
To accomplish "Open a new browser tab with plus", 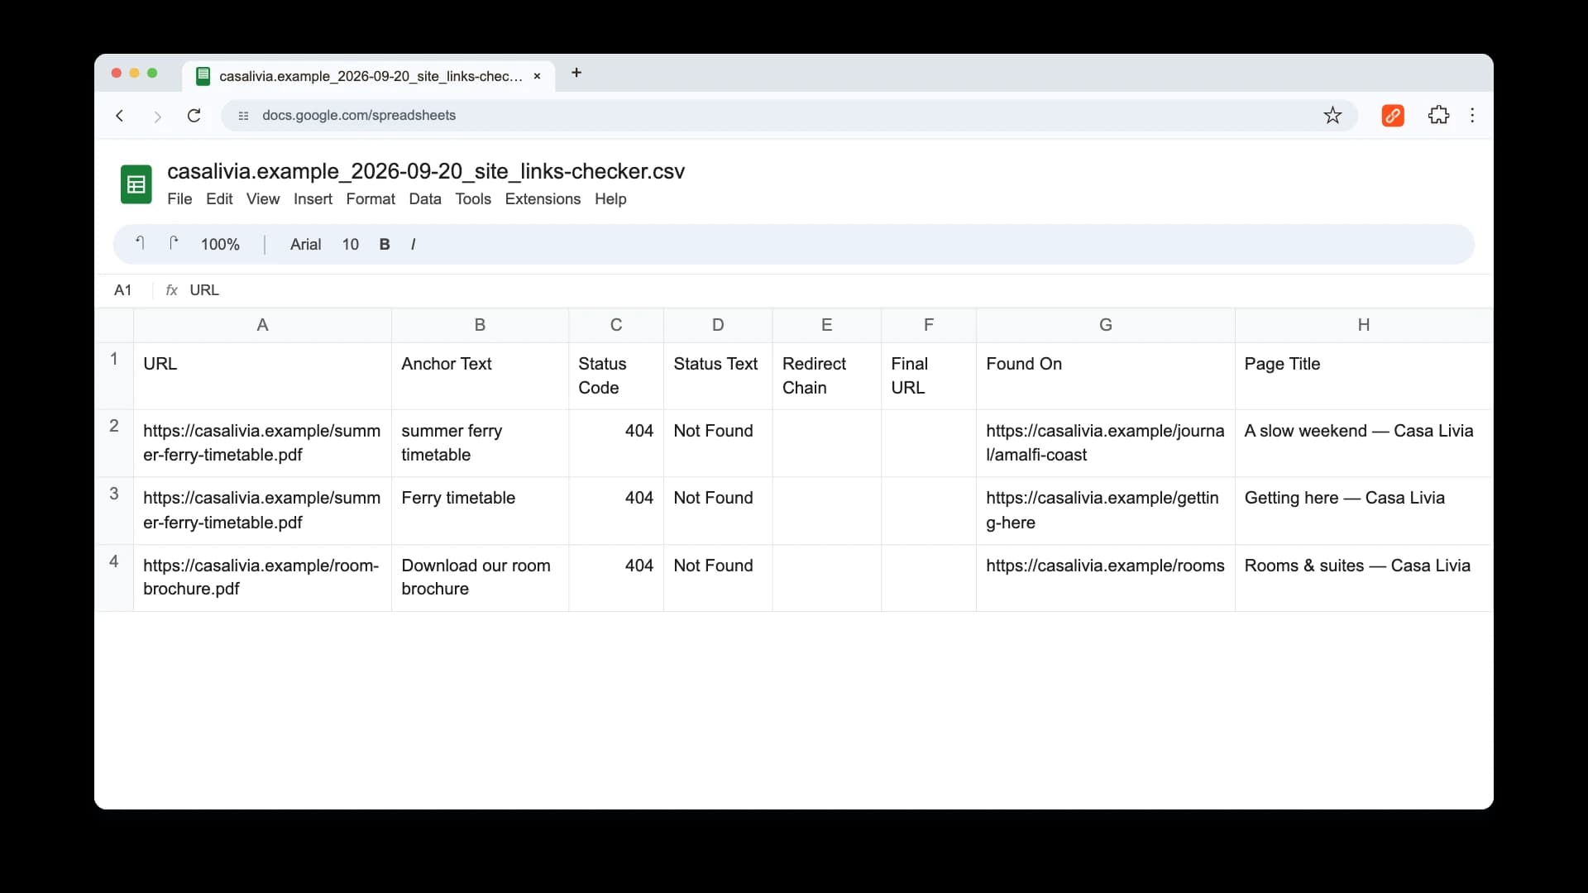I will (576, 73).
